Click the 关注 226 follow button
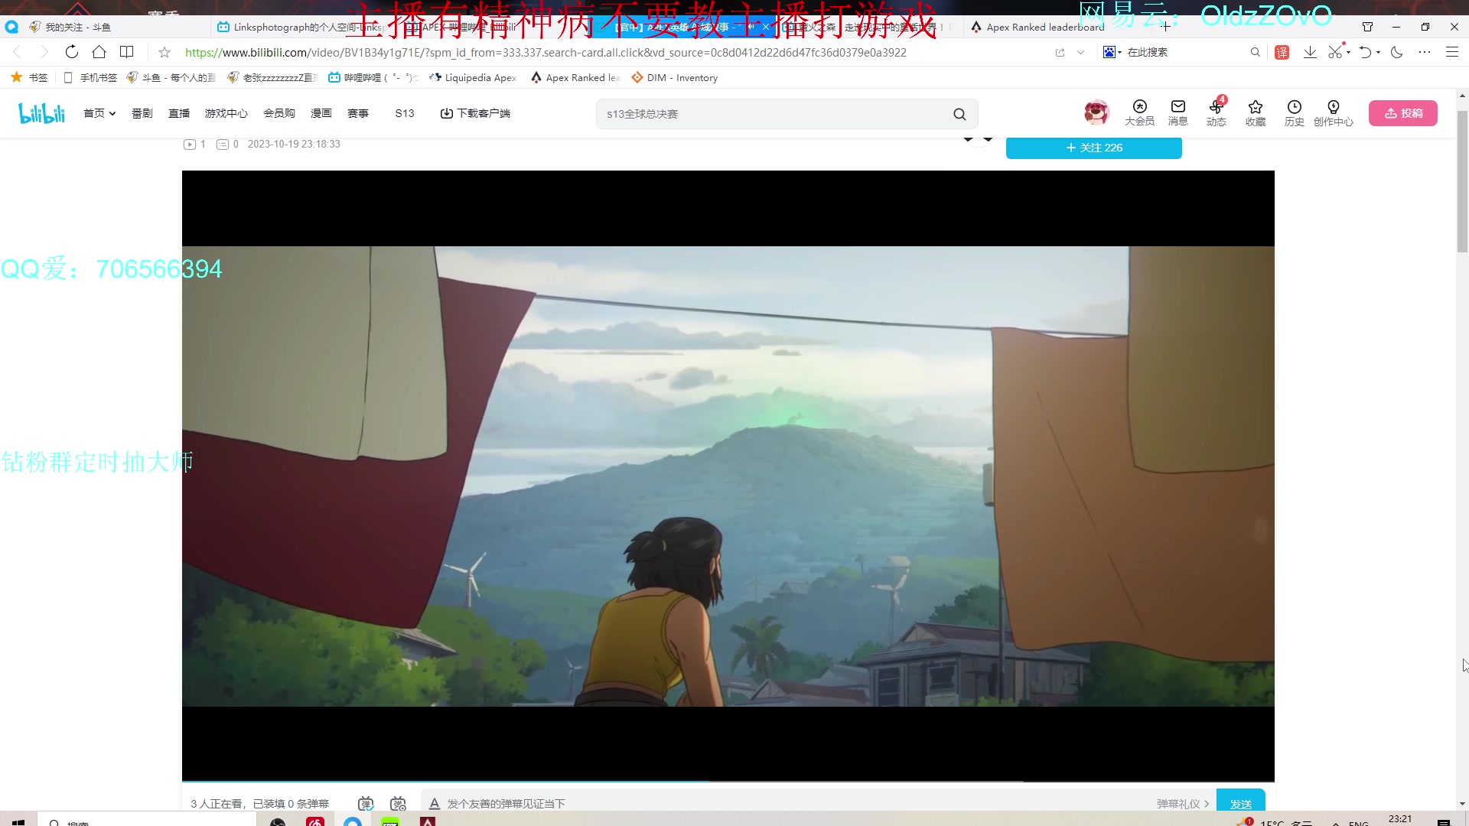This screenshot has width=1469, height=826. coord(1094,148)
